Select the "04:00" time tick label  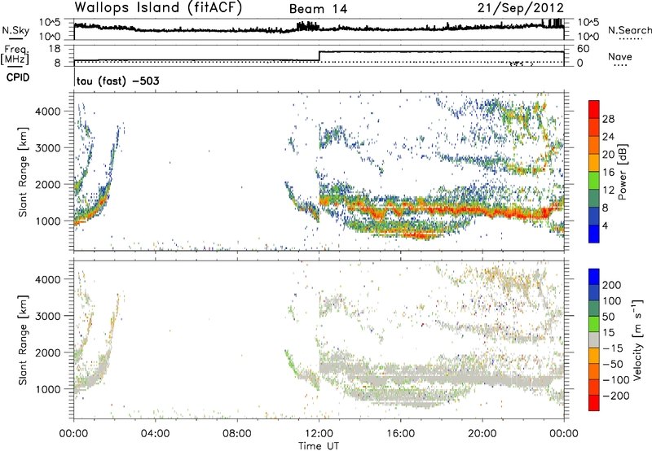(155, 434)
